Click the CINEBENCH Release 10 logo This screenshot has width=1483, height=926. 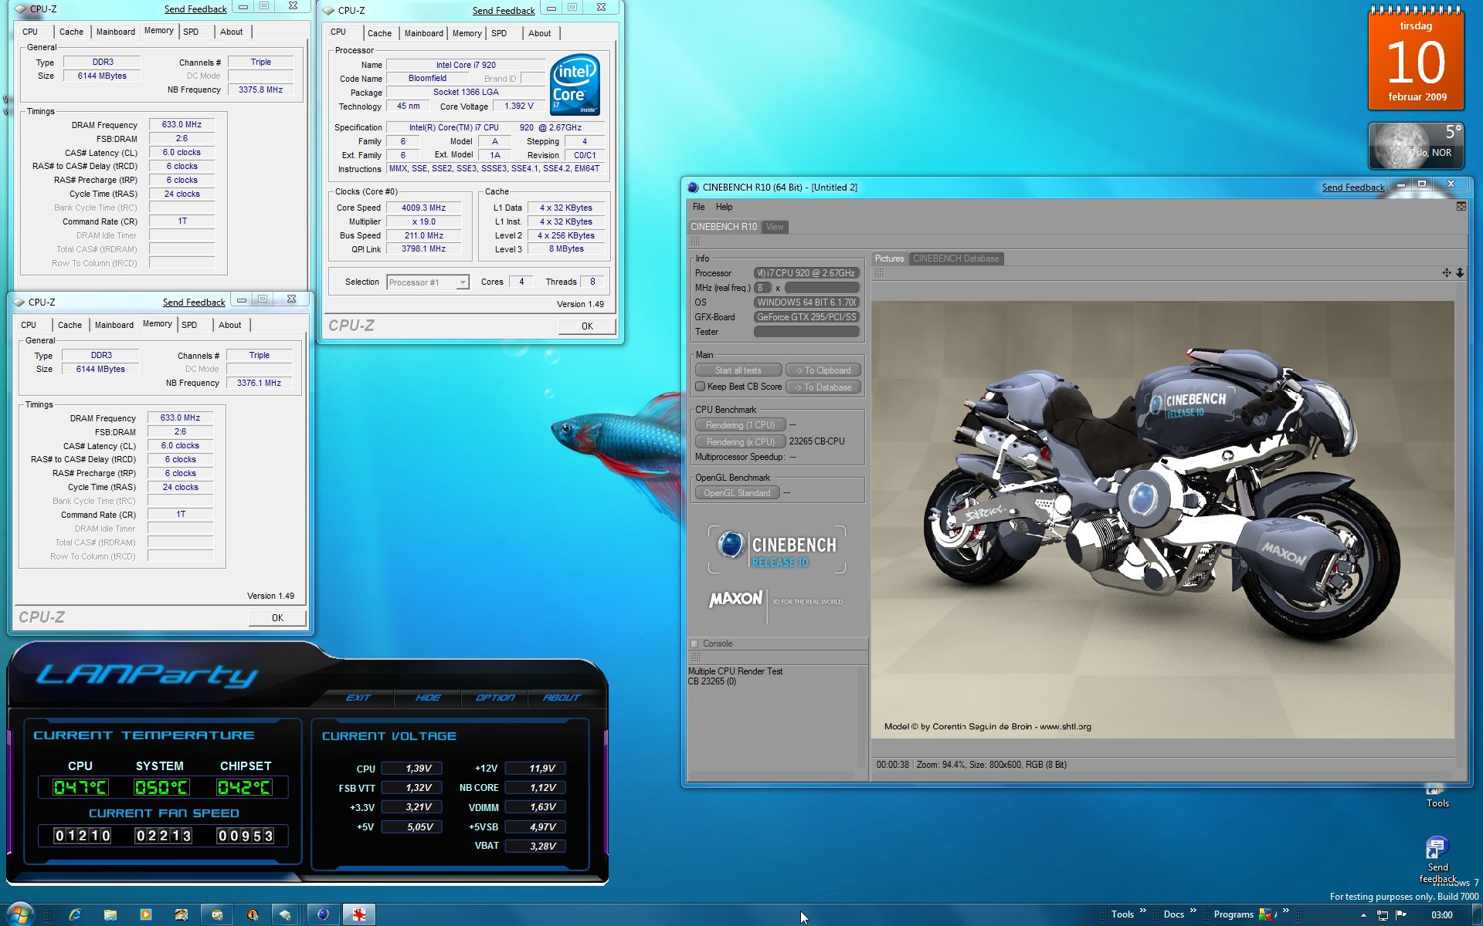point(777,550)
